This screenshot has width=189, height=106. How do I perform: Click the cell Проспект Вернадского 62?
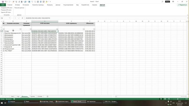tap(13, 33)
